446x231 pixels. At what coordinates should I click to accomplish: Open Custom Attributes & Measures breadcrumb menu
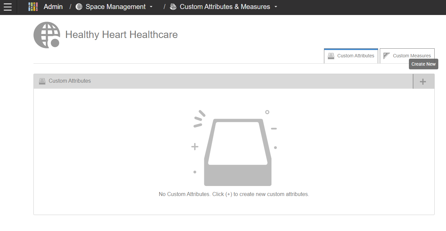tap(225, 7)
